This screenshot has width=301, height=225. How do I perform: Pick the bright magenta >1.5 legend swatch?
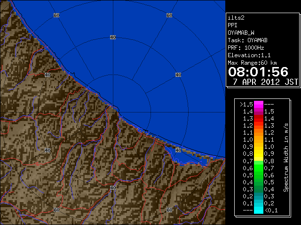[259, 105]
